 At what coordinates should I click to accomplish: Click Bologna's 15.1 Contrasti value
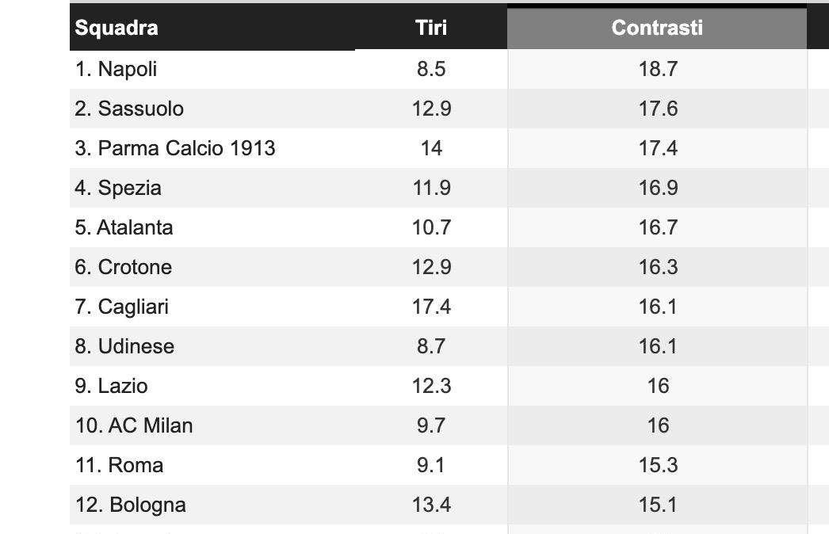pyautogui.click(x=658, y=505)
